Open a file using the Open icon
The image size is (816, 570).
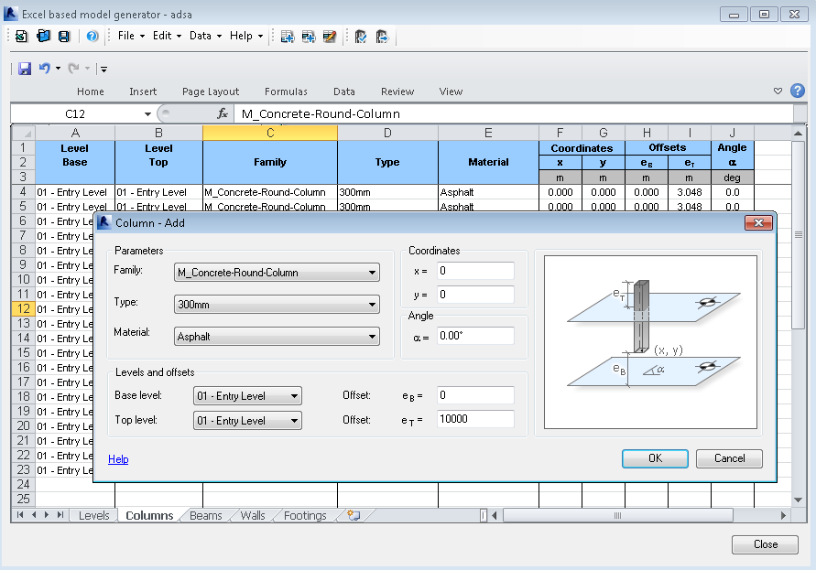pos(42,35)
